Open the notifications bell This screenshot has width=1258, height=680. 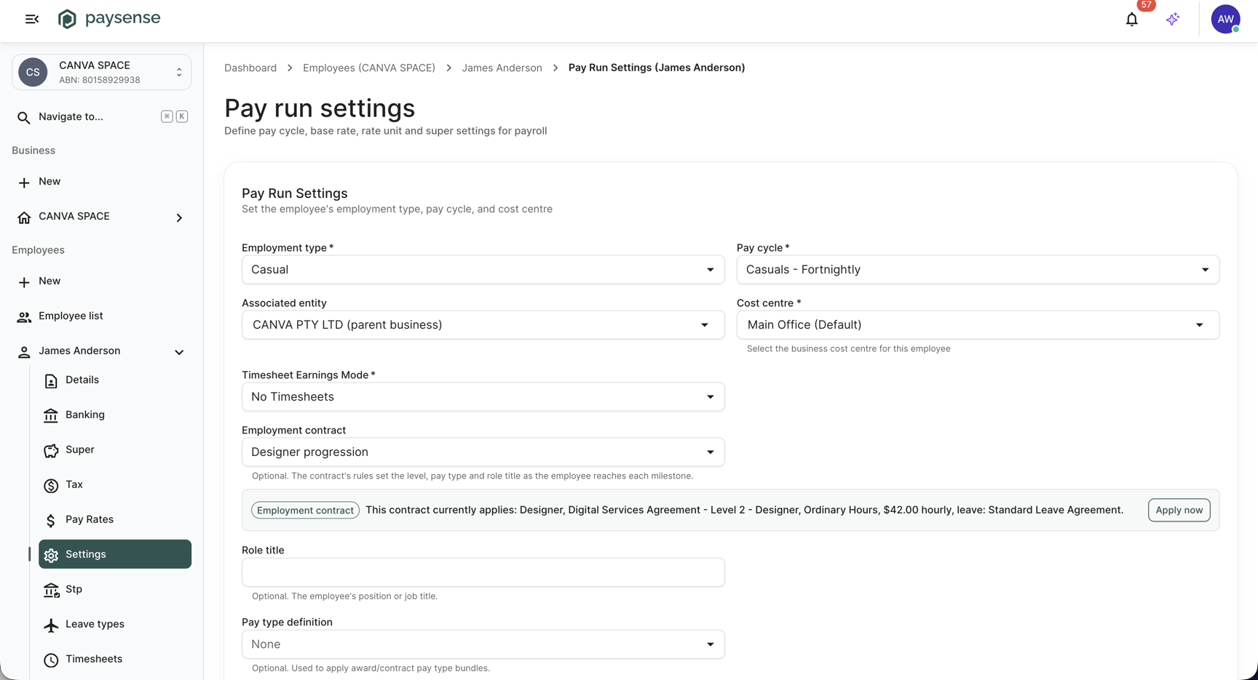tap(1131, 20)
